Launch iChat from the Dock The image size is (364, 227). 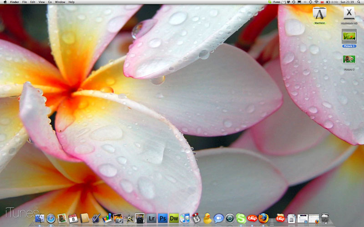click(x=218, y=218)
